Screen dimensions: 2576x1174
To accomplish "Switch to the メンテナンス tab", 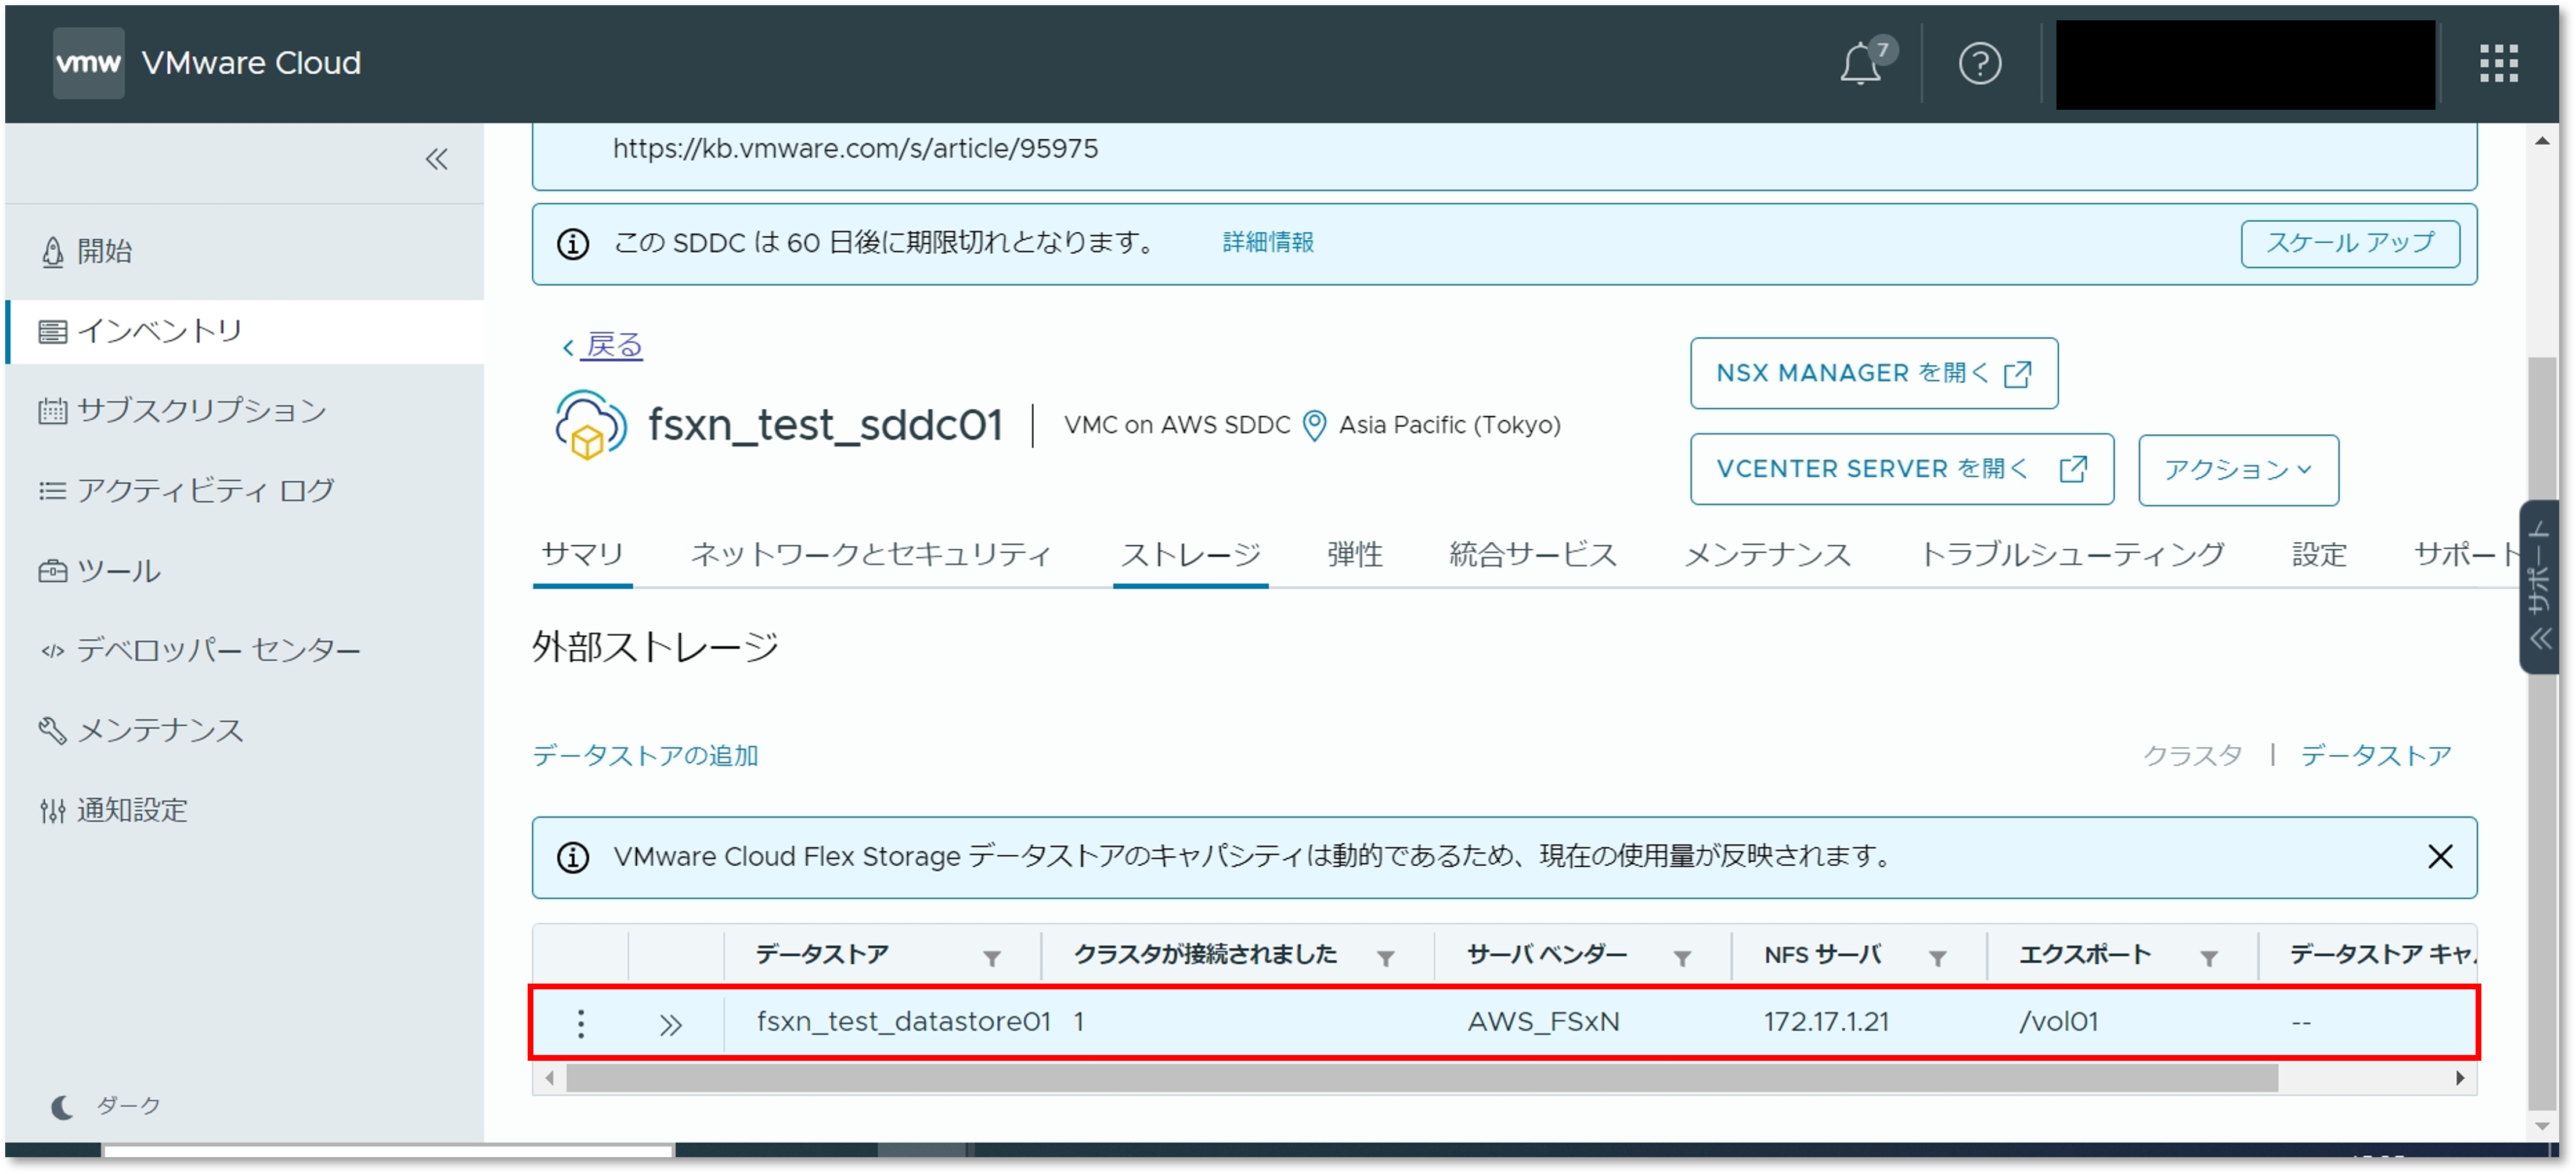I will point(1768,555).
